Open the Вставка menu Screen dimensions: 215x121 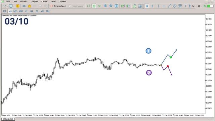click(x=24, y=2)
